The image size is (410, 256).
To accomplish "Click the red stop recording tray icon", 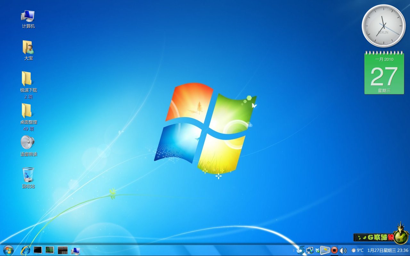I will pos(334,250).
